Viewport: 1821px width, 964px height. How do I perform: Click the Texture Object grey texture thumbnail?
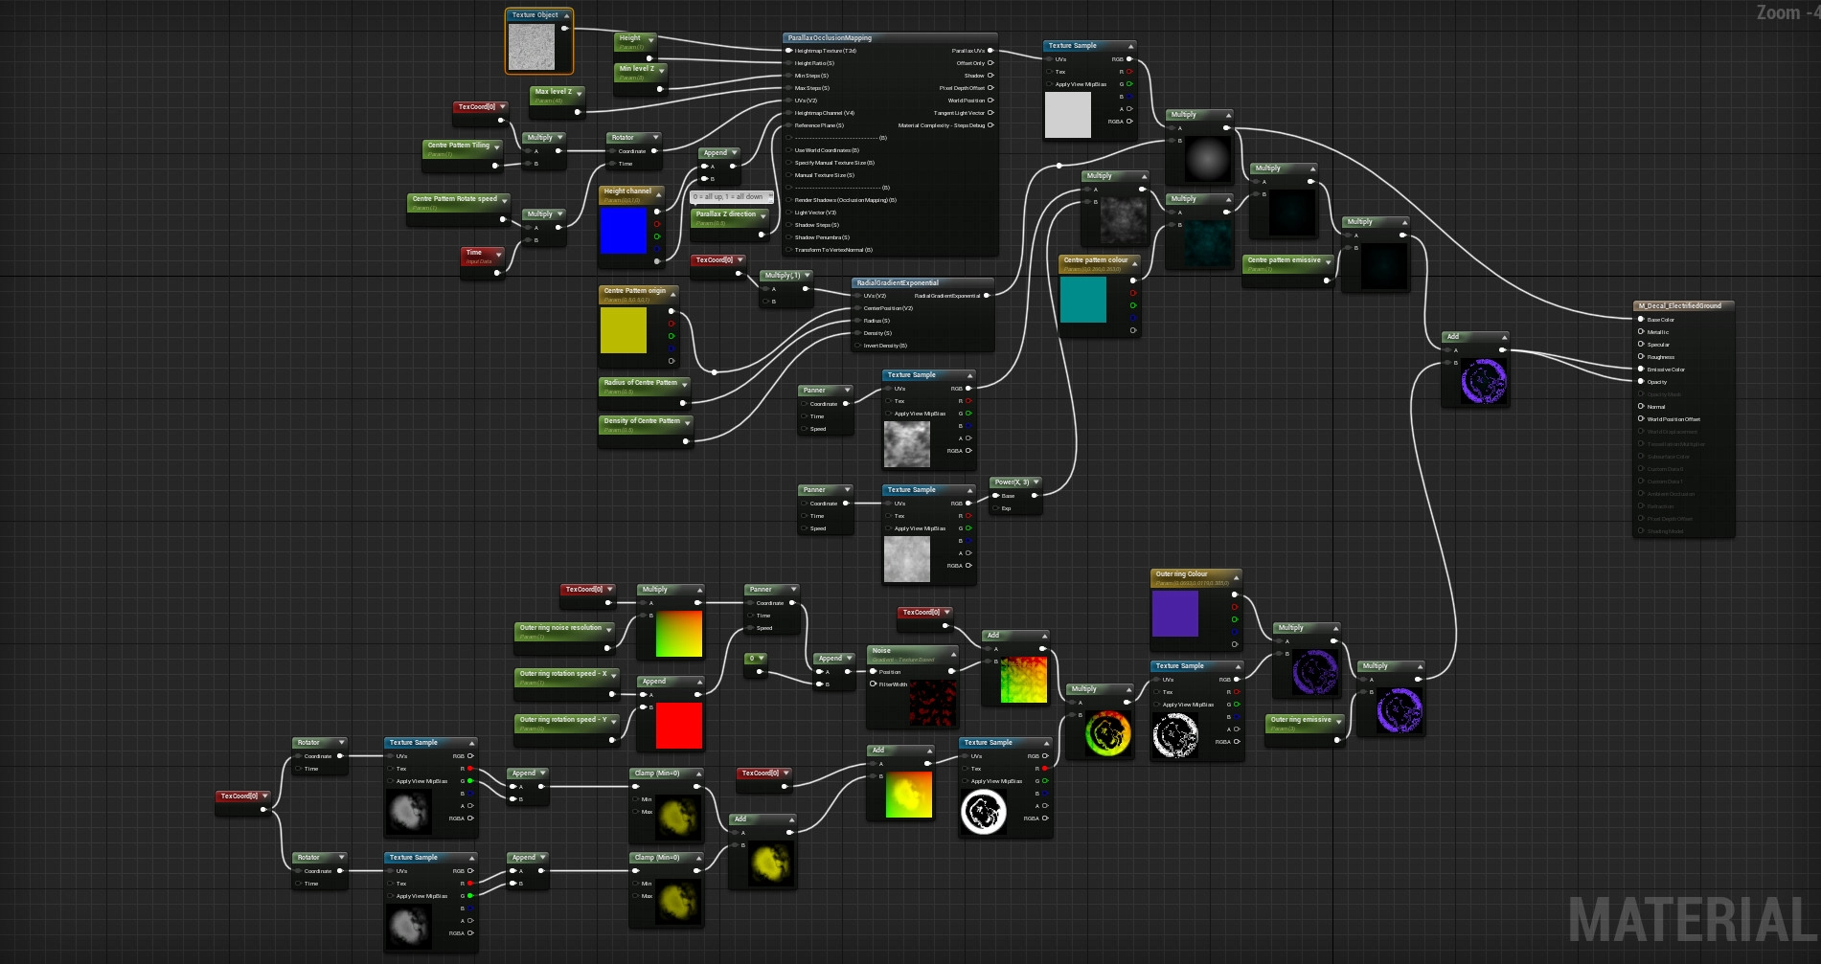pyautogui.click(x=531, y=47)
